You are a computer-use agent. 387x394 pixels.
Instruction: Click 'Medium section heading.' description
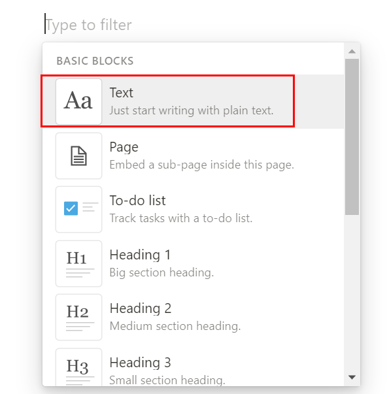[x=175, y=326]
